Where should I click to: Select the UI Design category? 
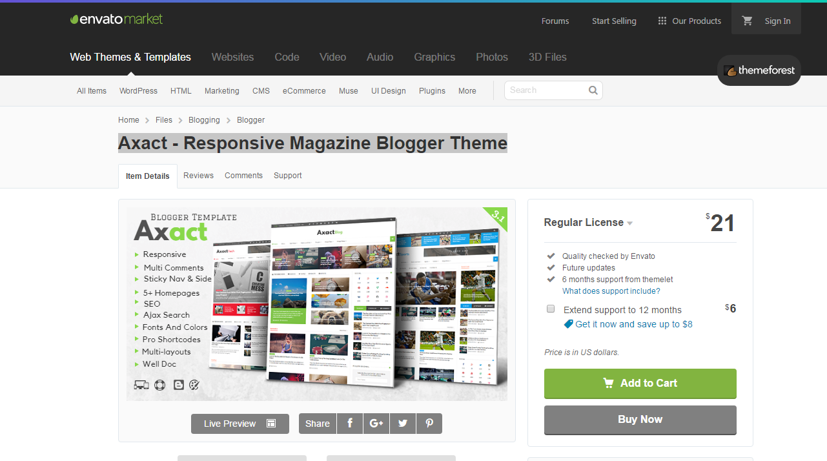(389, 91)
